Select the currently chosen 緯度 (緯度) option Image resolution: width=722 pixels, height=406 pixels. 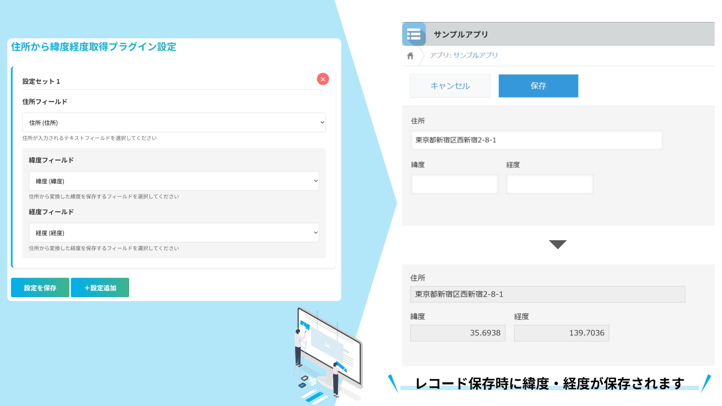[x=174, y=180]
